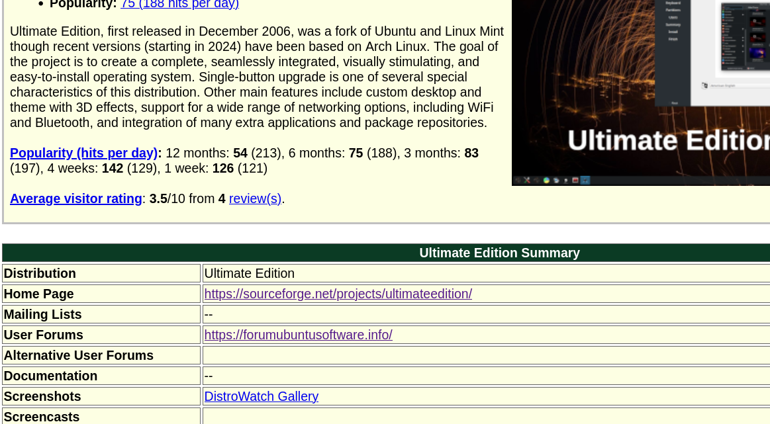Select the red screencast icon in the taskbar
The image size is (770, 424).
pyautogui.click(x=575, y=180)
